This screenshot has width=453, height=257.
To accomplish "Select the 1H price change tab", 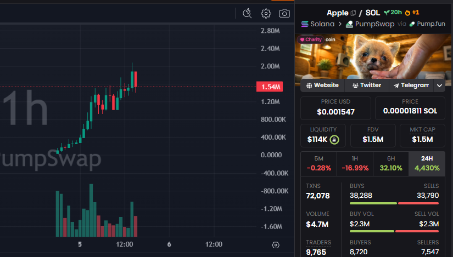I will [x=355, y=163].
